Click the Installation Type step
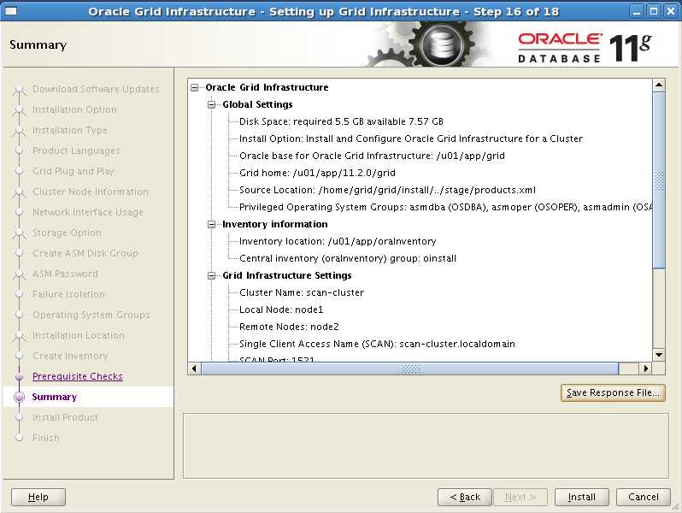 pos(69,130)
